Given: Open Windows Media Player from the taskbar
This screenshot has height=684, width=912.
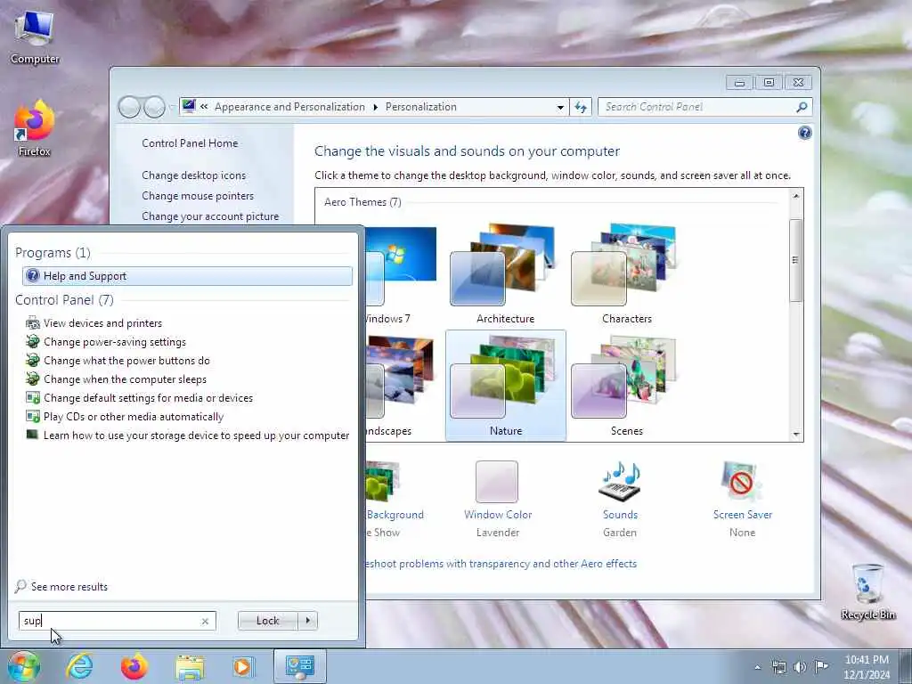Looking at the screenshot, I should [x=242, y=666].
